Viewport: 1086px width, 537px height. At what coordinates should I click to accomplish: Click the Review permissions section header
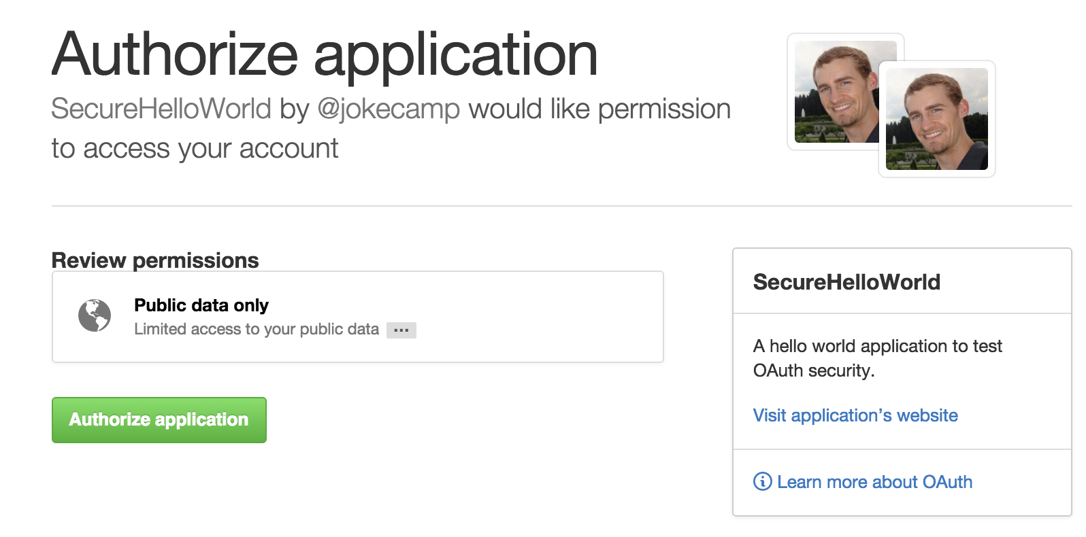[154, 260]
